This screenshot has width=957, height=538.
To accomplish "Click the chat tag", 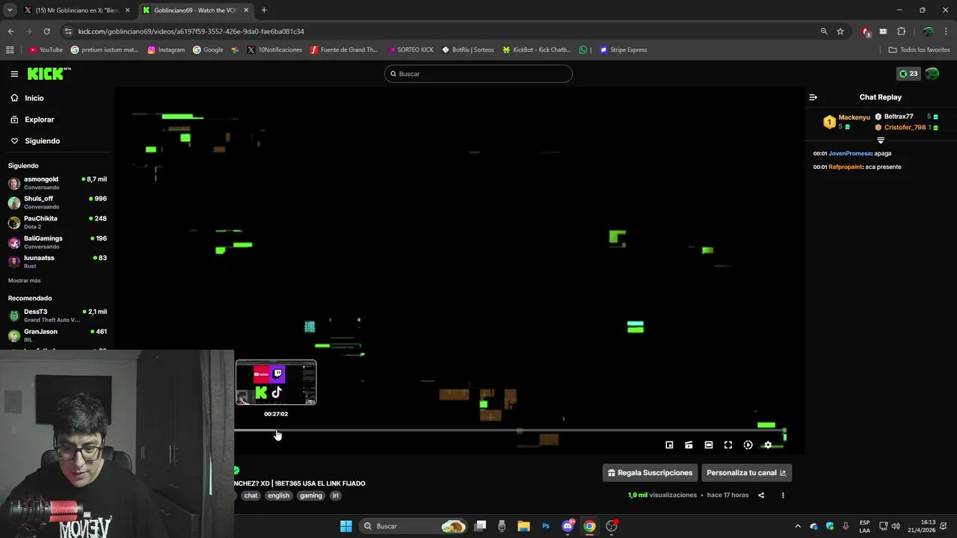I will [250, 495].
